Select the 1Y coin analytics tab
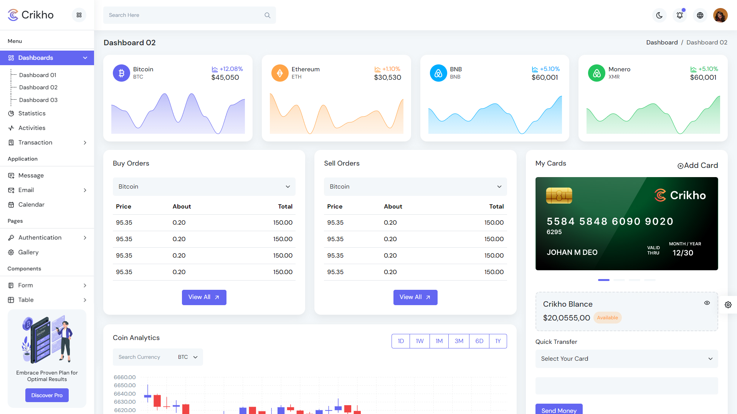 [498, 341]
